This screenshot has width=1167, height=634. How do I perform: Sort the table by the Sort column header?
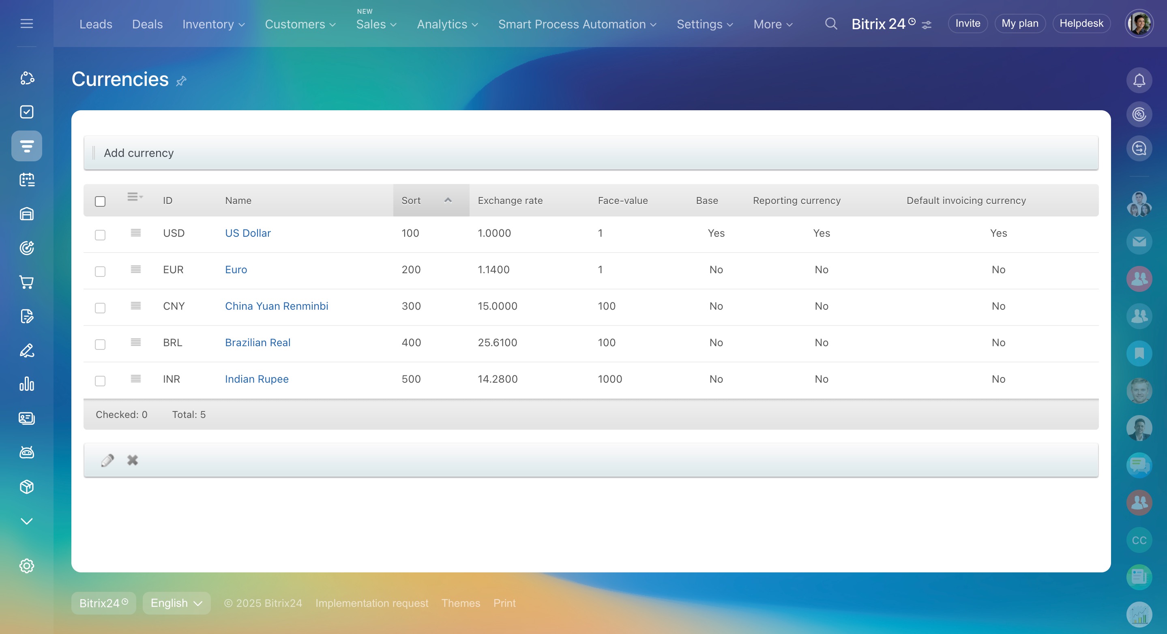tap(411, 201)
